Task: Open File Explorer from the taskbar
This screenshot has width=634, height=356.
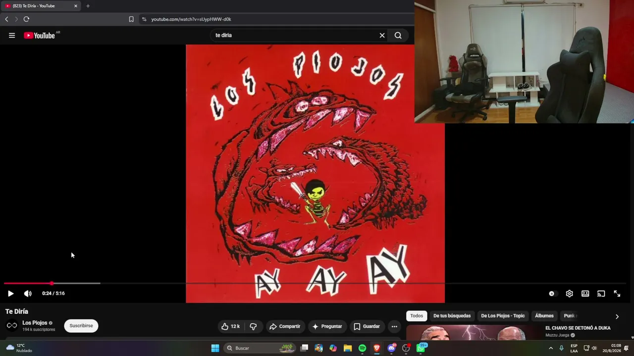Action: [x=348, y=348]
